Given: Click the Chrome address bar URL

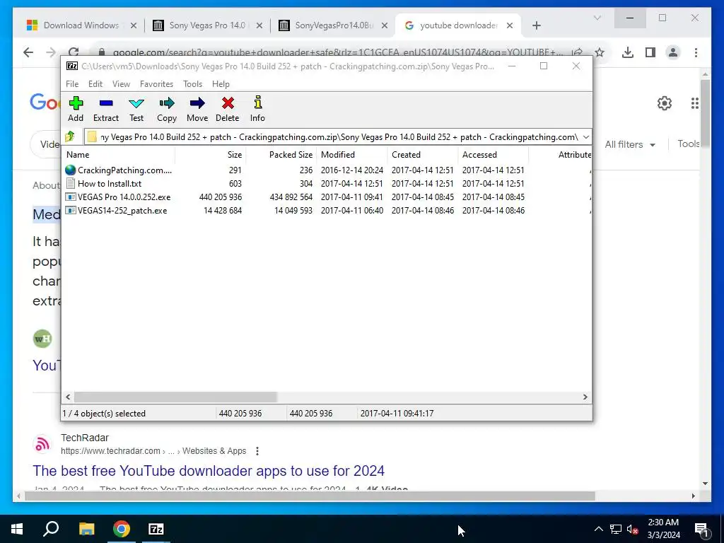Looking at the screenshot, I should tap(337, 52).
